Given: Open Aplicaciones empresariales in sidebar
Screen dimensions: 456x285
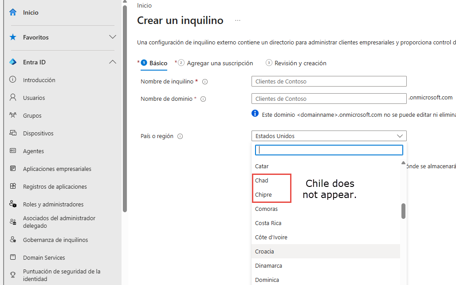Looking at the screenshot, I should pyautogui.click(x=57, y=169).
